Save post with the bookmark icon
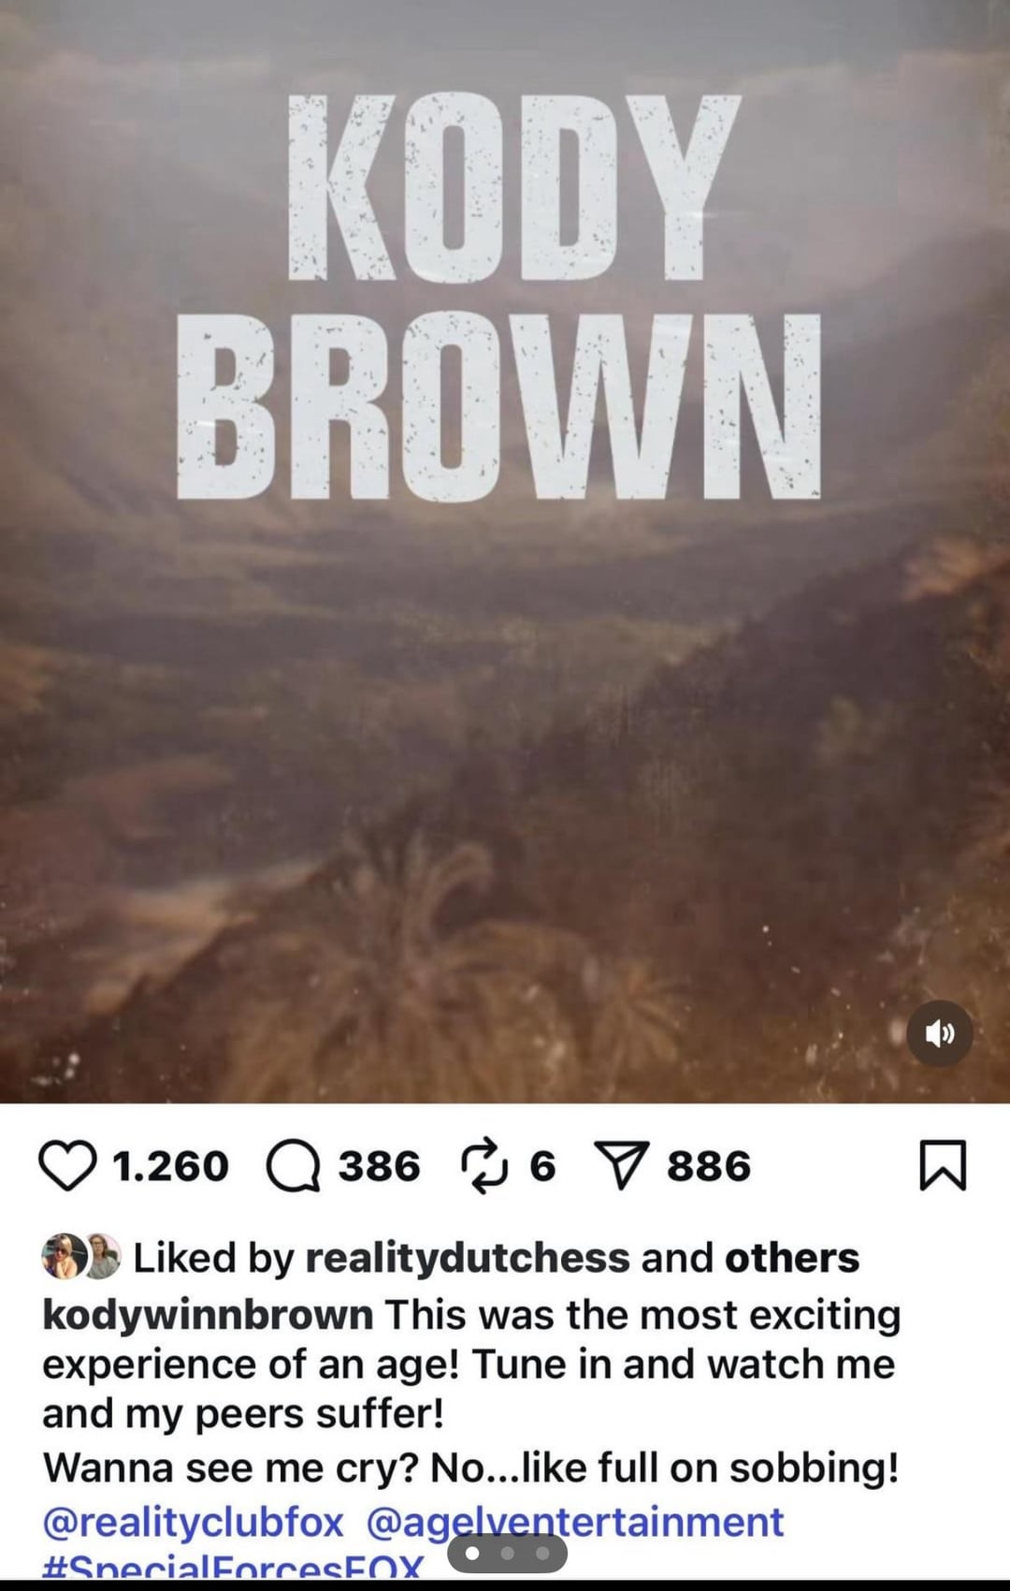This screenshot has width=1010, height=1591. [x=943, y=1165]
